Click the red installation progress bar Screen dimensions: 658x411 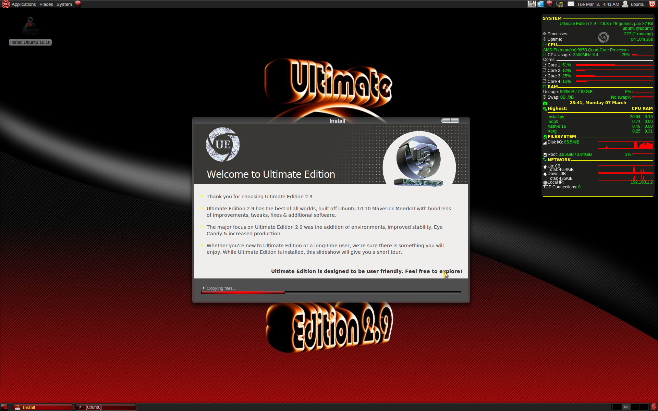point(331,292)
